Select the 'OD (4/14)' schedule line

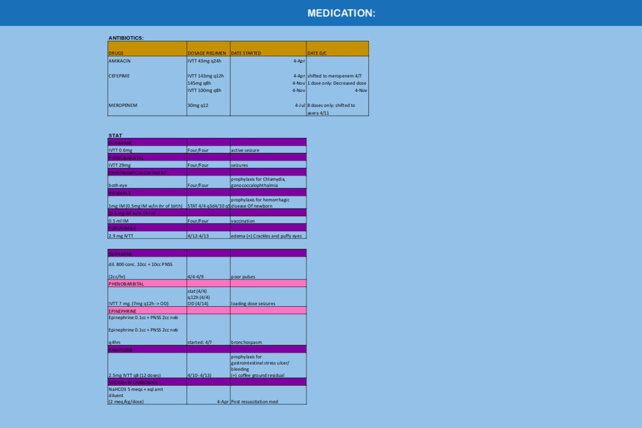tap(198, 303)
